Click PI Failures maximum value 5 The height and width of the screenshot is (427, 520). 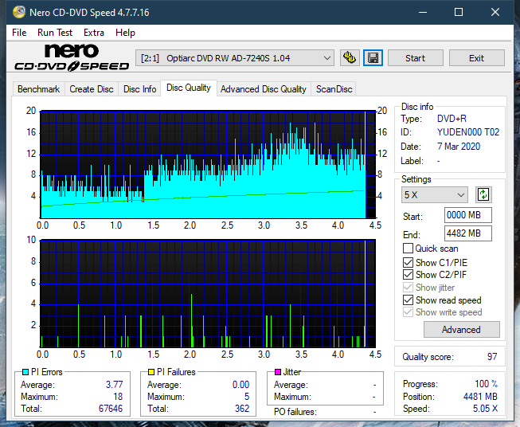[247, 397]
